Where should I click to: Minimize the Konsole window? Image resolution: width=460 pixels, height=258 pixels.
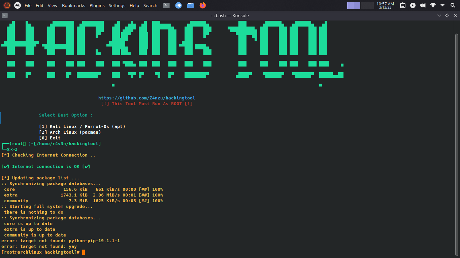tap(439, 15)
